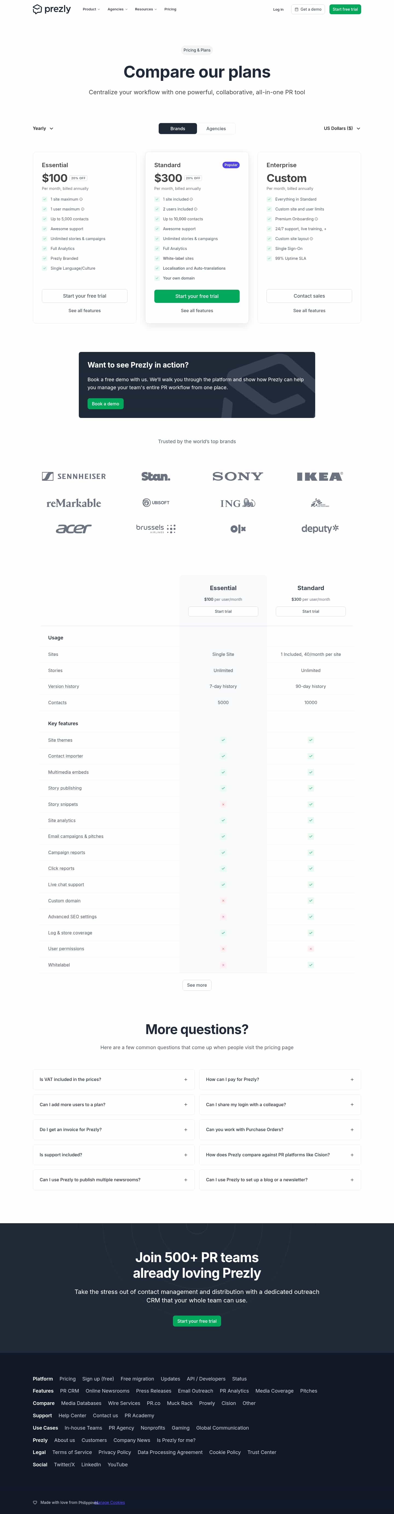
Task: Open the Product menu in navigation
Action: [91, 9]
